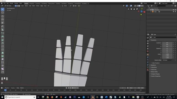Viewport: 177px width, 99px height.
Task: Click the Toggle Camera View viewport icon
Action: tap(131, 9)
